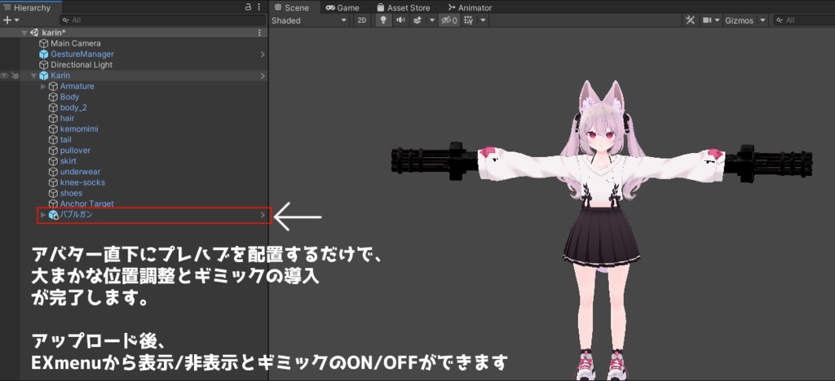
Task: Toggle visibility eye icon for Karin row
Action: pos(5,76)
